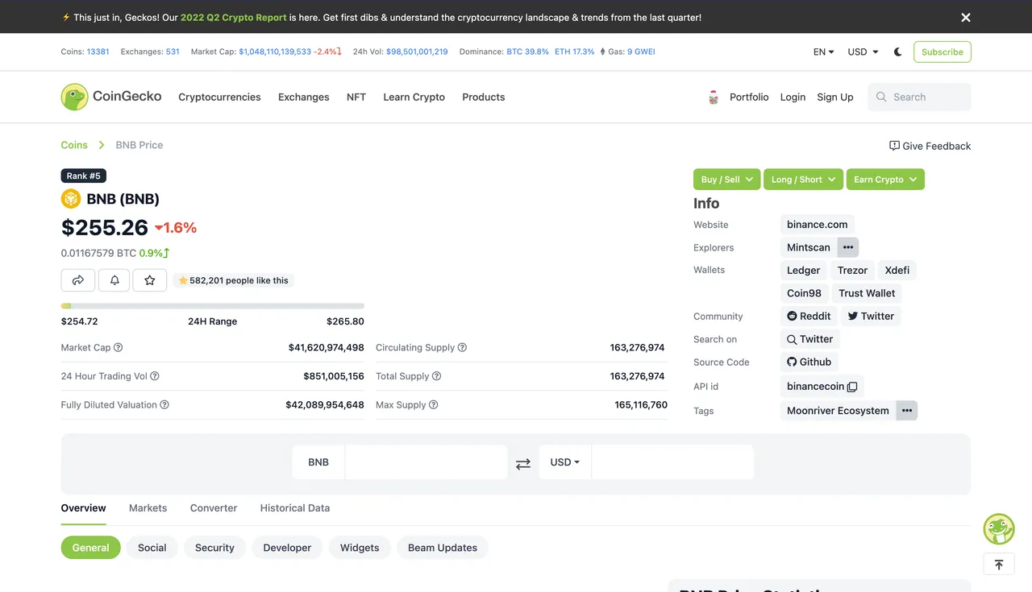Show Total Supply info icon
The width and height of the screenshot is (1032, 592).
437,376
